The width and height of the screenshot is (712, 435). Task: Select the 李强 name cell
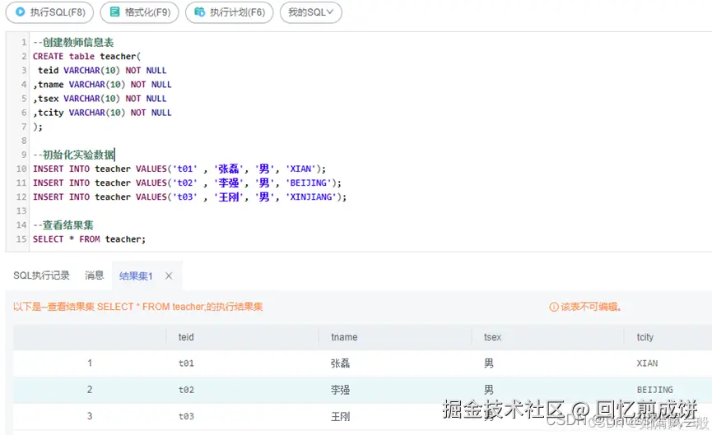340,390
